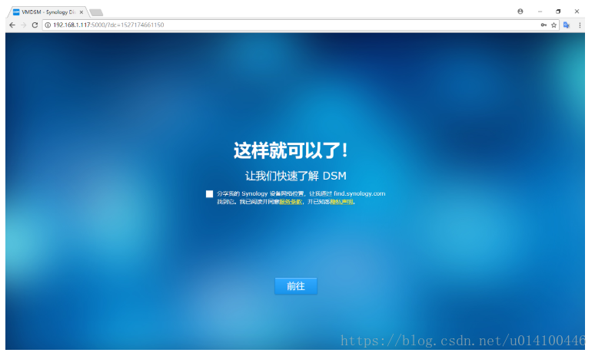Go back using browser back arrow
The height and width of the screenshot is (356, 595).
pos(12,25)
